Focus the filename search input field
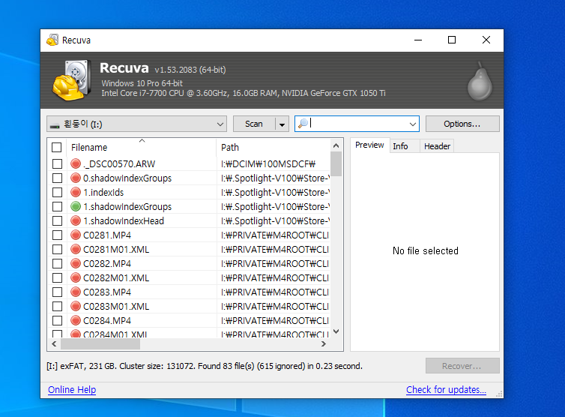Screen dimensions: 565x417 pyautogui.click(x=357, y=124)
